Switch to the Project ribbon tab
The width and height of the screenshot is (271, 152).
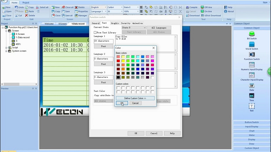(26, 2)
